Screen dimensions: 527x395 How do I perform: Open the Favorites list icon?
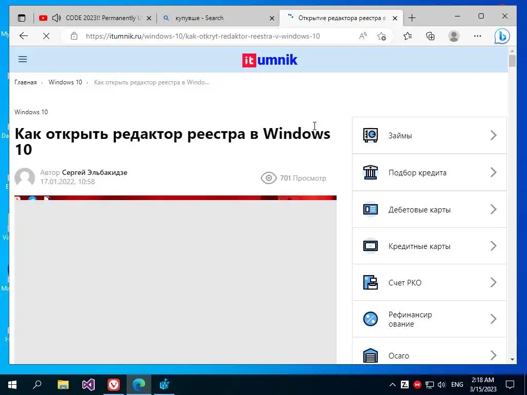point(408,36)
